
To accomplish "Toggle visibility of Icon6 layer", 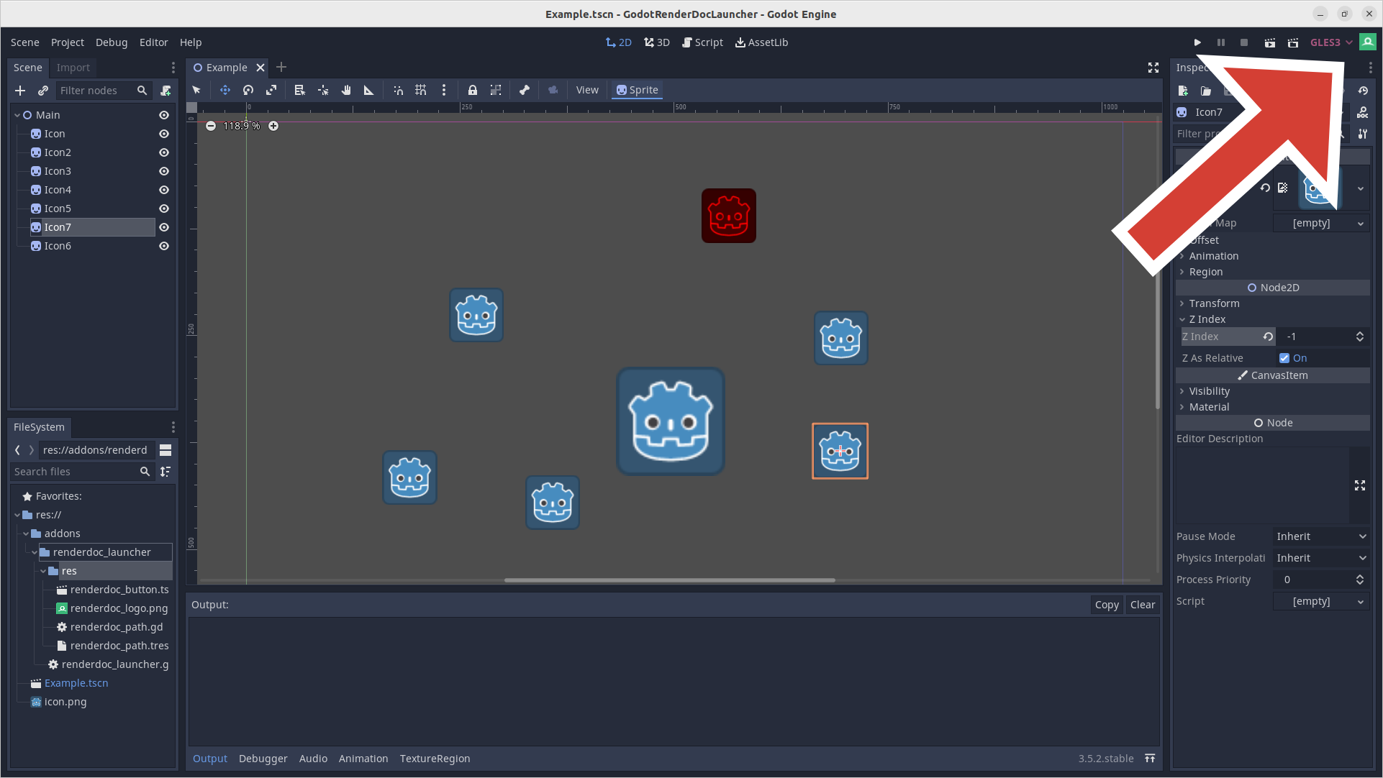I will click(x=164, y=246).
